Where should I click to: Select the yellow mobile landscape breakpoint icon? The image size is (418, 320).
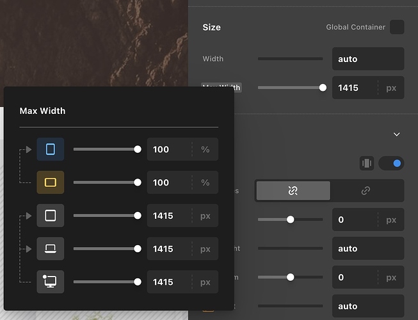click(51, 182)
